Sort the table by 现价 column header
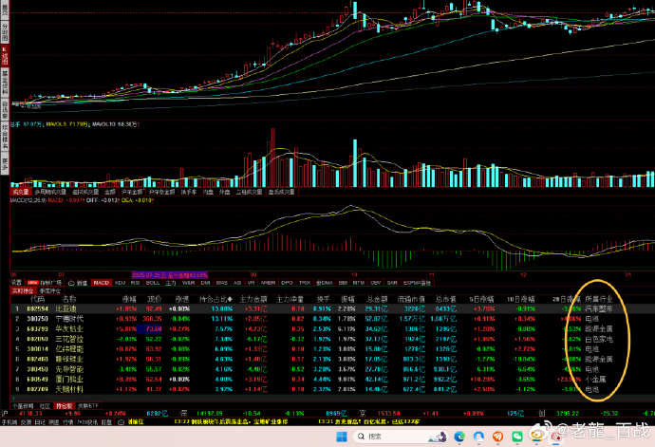This screenshot has height=447, width=655. click(x=154, y=299)
